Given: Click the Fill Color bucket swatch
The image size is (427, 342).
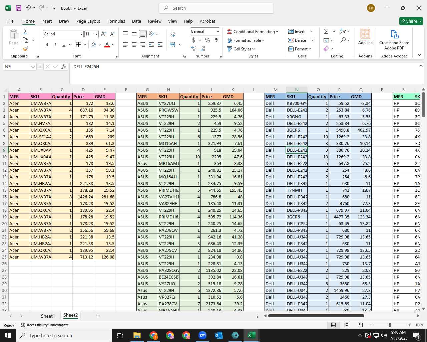Looking at the screenshot, I should (93, 44).
